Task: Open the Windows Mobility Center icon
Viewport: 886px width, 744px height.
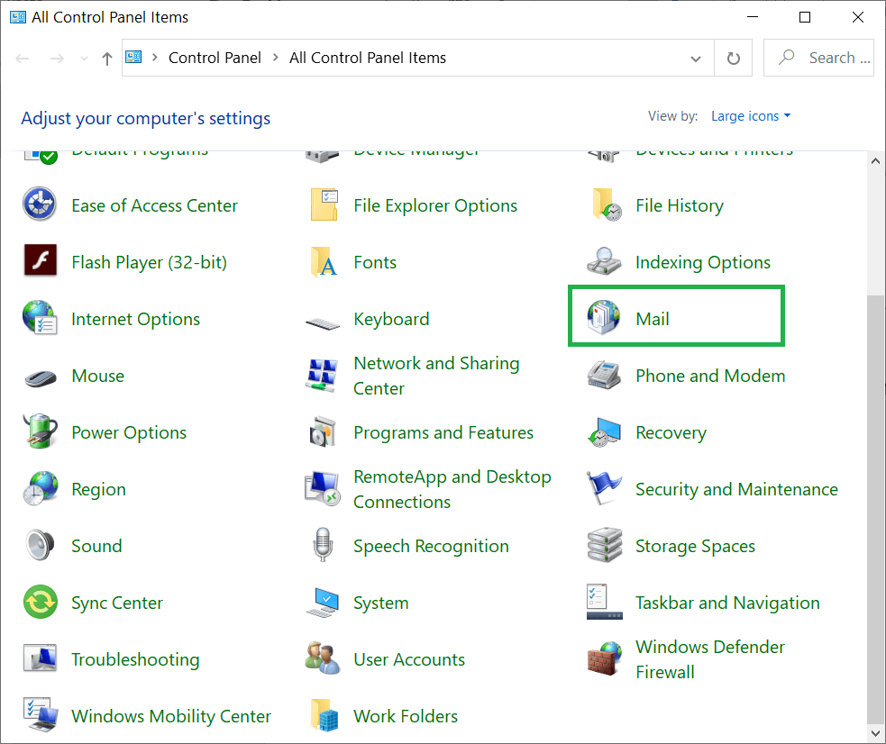Action: click(41, 714)
